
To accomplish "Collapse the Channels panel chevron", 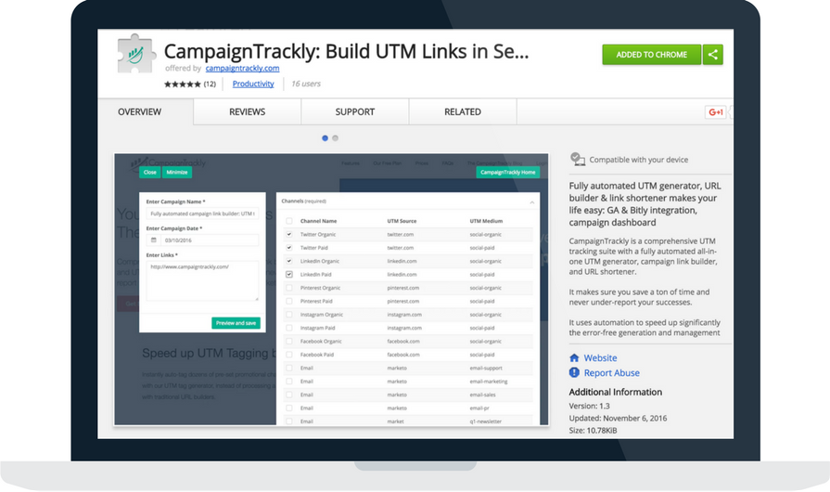I will (532, 202).
